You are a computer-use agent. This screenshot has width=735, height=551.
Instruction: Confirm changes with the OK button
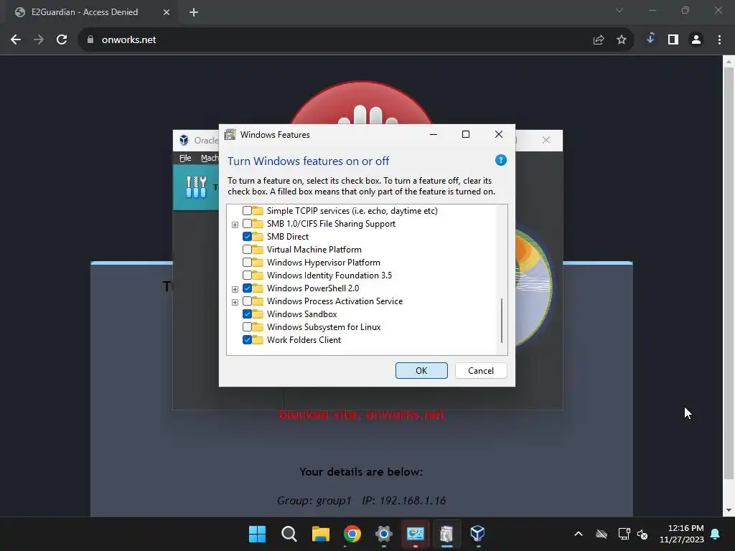(421, 371)
